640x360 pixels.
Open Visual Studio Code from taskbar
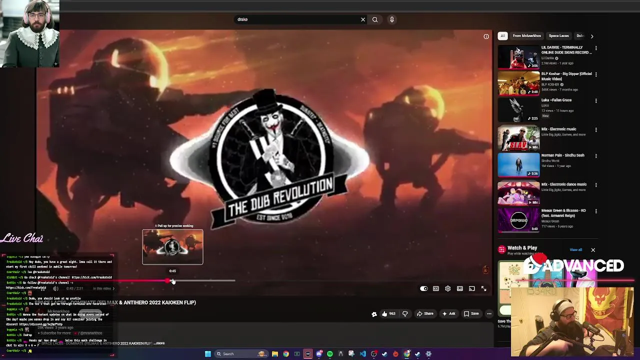coord(363,354)
